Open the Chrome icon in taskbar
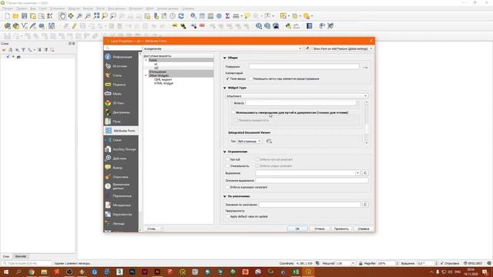This screenshot has width=493, height=277. pyautogui.click(x=32, y=272)
